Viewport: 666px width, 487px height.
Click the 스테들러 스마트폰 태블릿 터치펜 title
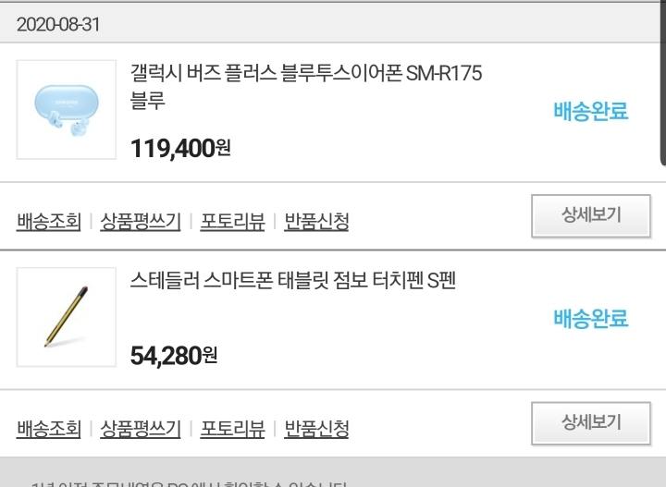click(293, 281)
